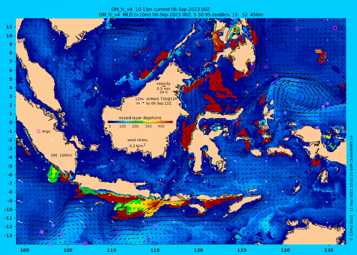
Task: Click the title 'OM_fc_v4 10-15m current 06-Sep-2023 00Z'
Action: 160,9
